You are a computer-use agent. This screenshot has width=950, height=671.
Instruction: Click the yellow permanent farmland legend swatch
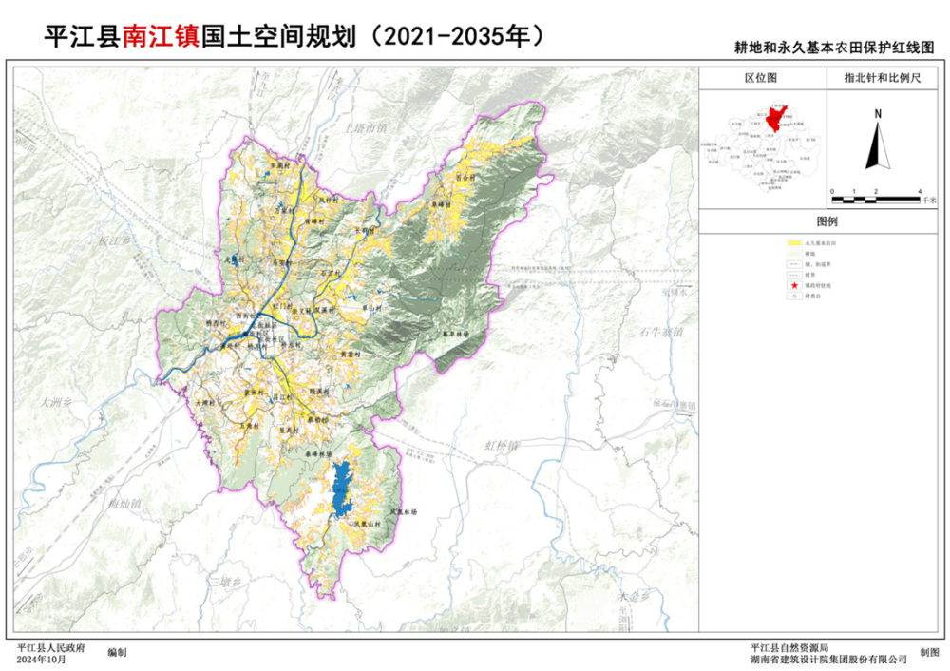click(x=794, y=243)
